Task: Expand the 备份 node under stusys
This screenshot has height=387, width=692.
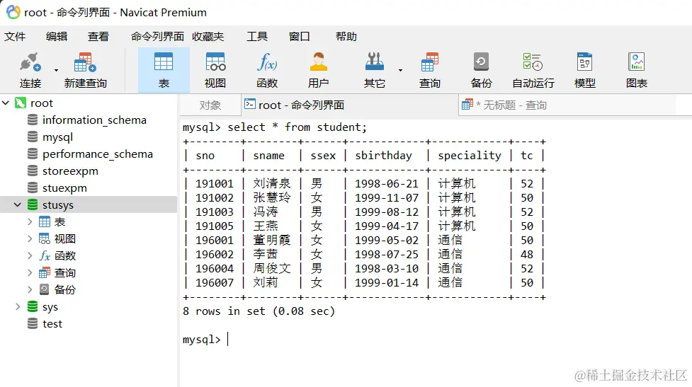Action: point(30,289)
